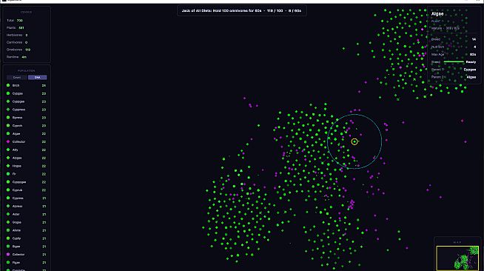Click the green Fir species icon
The height and width of the screenshot is (271, 484).
pyautogui.click(x=8, y=174)
